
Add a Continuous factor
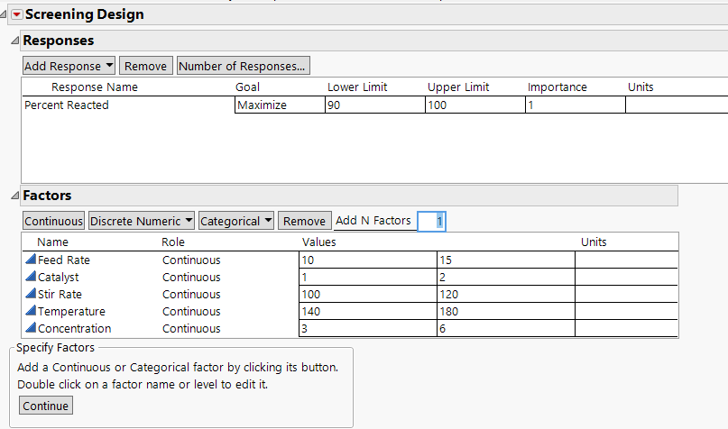pos(54,221)
